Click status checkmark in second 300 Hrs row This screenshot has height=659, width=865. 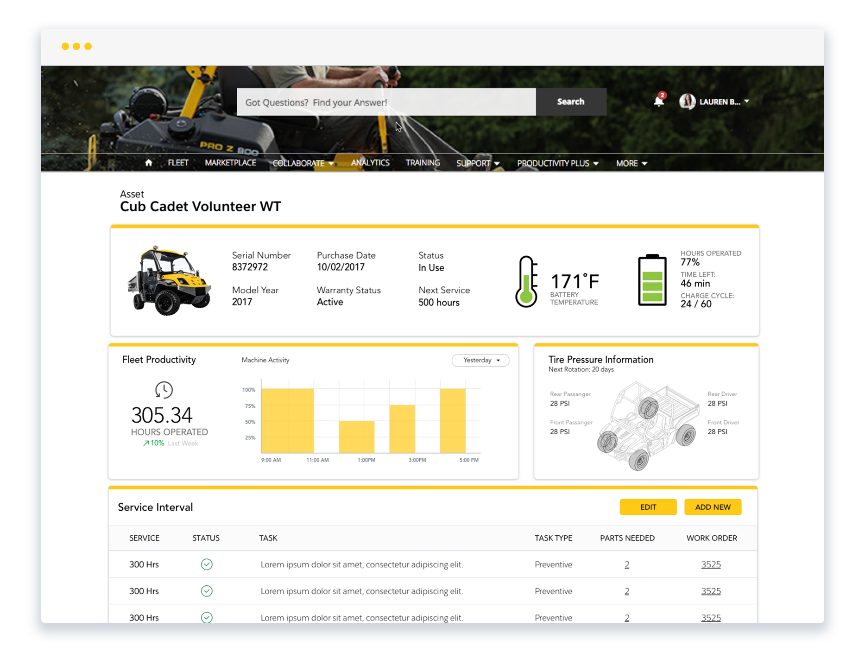(x=207, y=591)
